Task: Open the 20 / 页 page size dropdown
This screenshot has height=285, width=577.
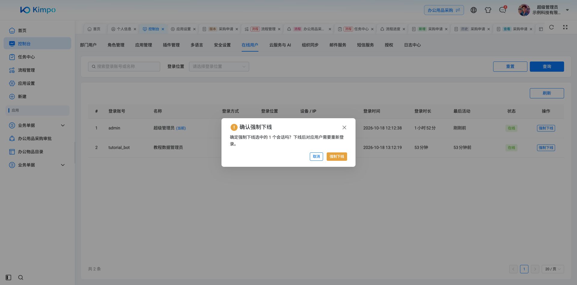Action: click(x=553, y=269)
